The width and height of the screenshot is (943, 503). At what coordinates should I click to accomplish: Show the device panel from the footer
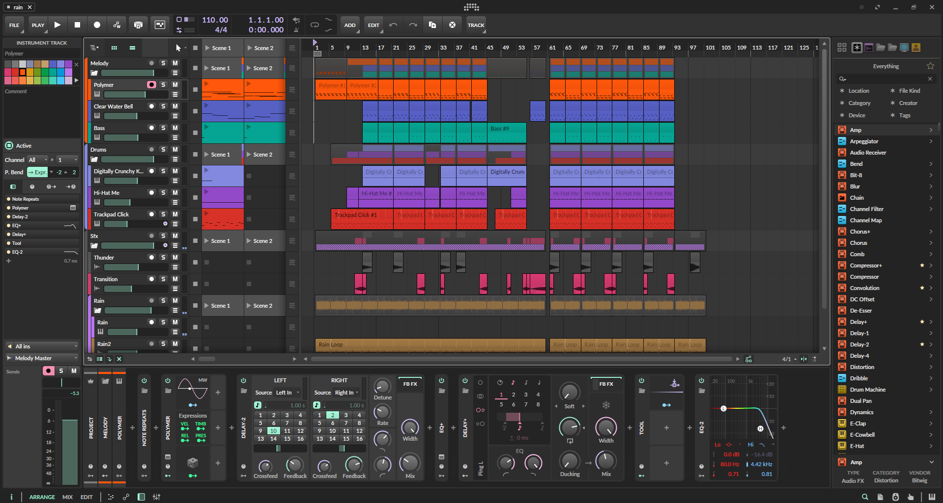point(141,497)
